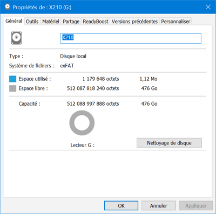This screenshot has height=214, width=216.
Task: Launch Nettoyage de disque
Action: [x=169, y=143]
